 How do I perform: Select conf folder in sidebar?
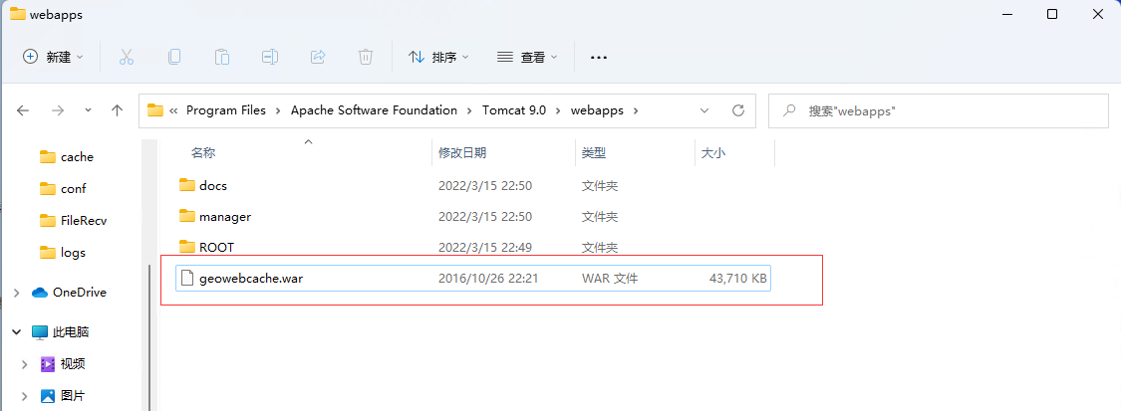(x=75, y=189)
